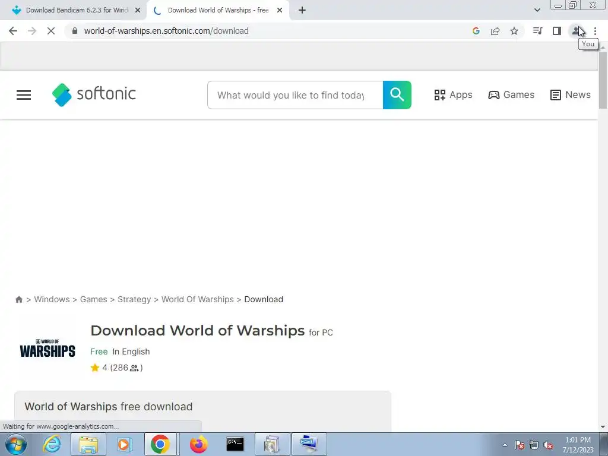Click the page's vertical scrollbar thumb
608x456 pixels.
click(x=603, y=80)
